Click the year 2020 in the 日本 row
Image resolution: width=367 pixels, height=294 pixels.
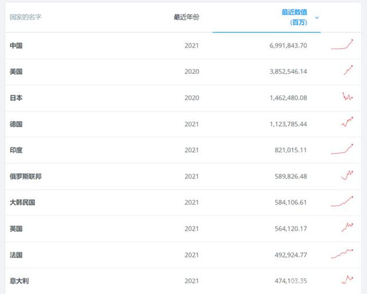[192, 98]
